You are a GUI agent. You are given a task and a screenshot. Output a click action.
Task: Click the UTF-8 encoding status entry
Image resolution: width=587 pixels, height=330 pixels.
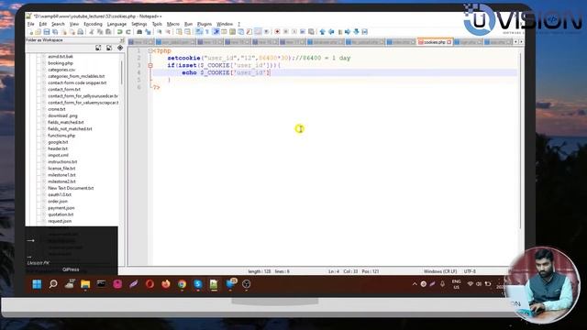470,271
